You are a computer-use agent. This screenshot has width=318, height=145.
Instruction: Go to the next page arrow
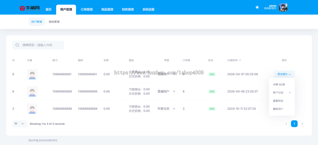[x=302, y=124]
